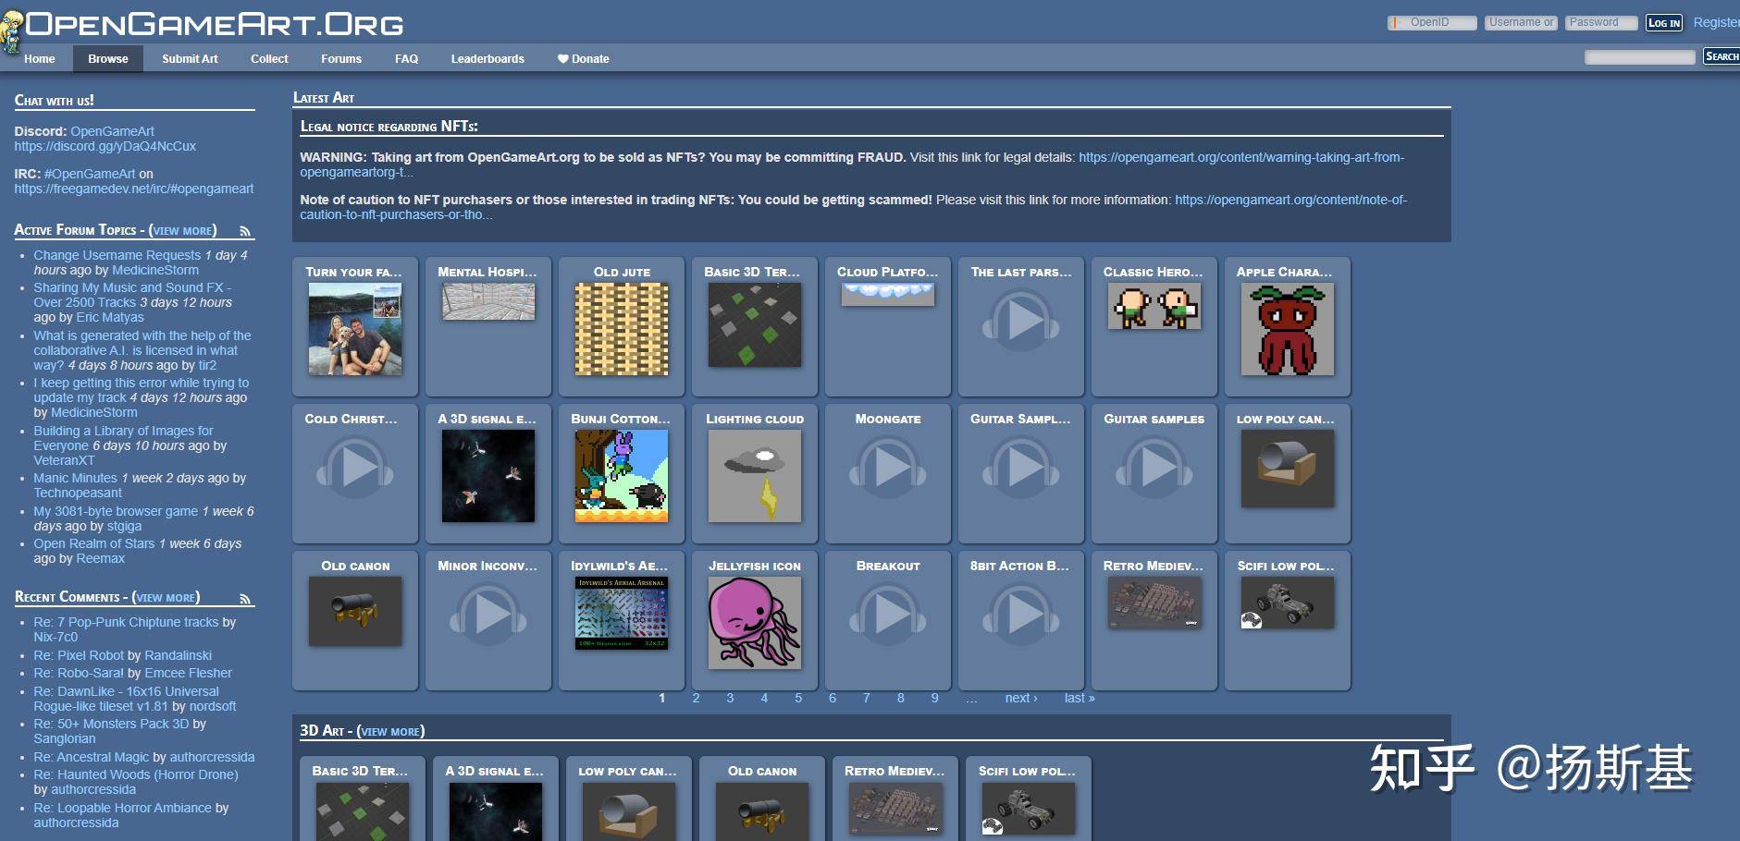1740x841 pixels.
Task: Focus the Password input field
Action: (1602, 22)
